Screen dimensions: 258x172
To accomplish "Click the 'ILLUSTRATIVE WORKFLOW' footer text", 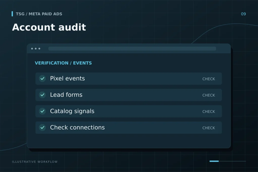I will [35, 162].
